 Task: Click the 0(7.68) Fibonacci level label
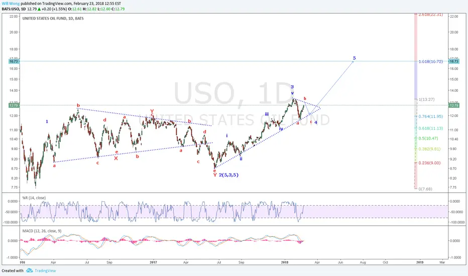(425, 189)
